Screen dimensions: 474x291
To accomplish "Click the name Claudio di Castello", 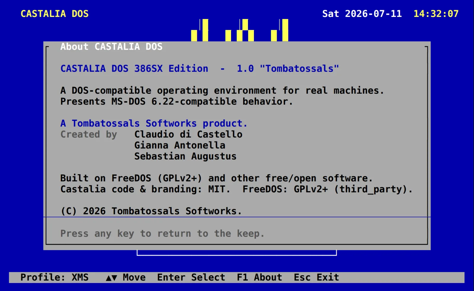I will (188, 135).
